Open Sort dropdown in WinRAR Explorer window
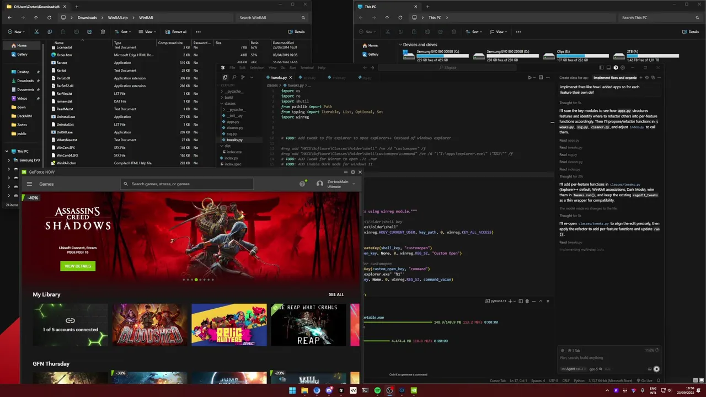The image size is (706, 397). coord(123,32)
